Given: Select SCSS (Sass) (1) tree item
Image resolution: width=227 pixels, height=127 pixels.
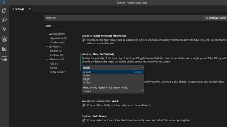Looking at the screenshot, I should coord(58,72).
